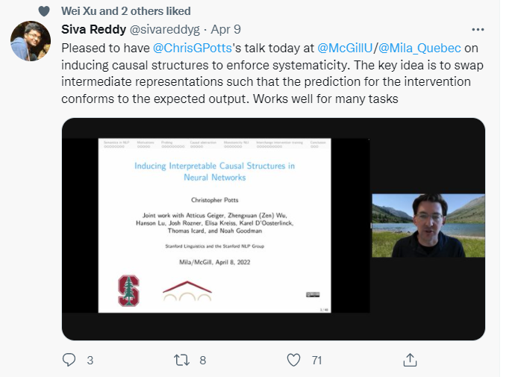Click the reply speech bubble icon
Viewport: 515px width, 377px height.
(69, 360)
